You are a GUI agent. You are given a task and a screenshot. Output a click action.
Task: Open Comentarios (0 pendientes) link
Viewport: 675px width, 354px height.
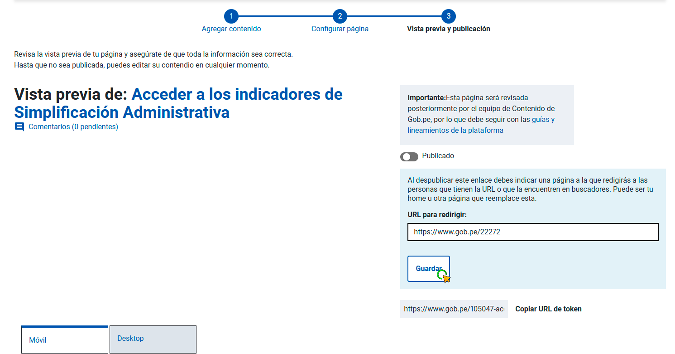pyautogui.click(x=73, y=127)
